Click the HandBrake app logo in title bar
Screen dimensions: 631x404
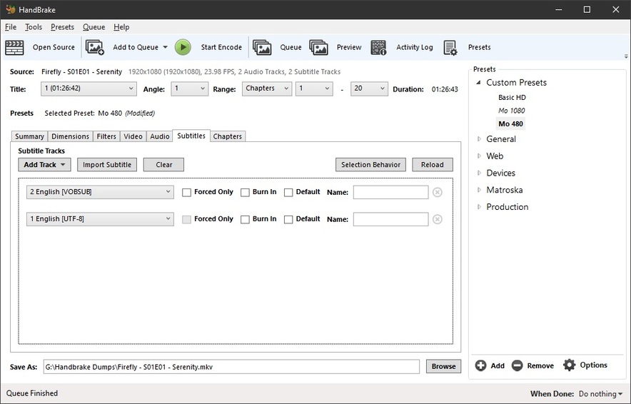coord(11,9)
